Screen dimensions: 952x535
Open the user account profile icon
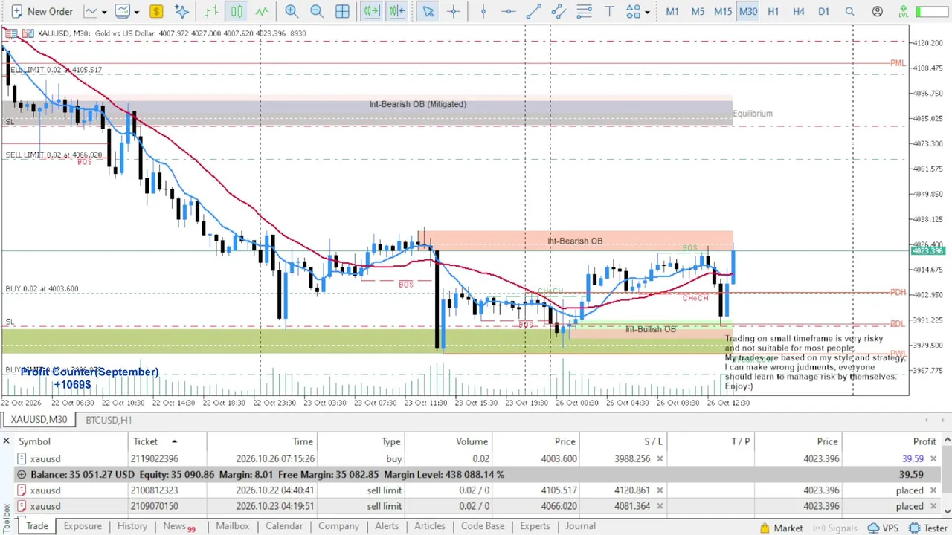[878, 11]
